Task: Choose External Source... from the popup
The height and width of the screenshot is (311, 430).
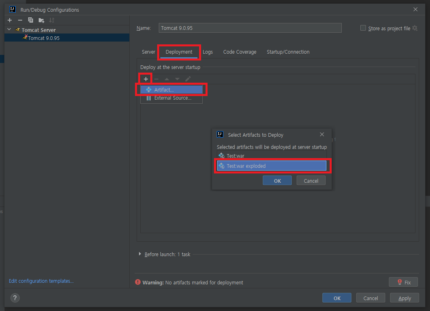Action: 171,98
